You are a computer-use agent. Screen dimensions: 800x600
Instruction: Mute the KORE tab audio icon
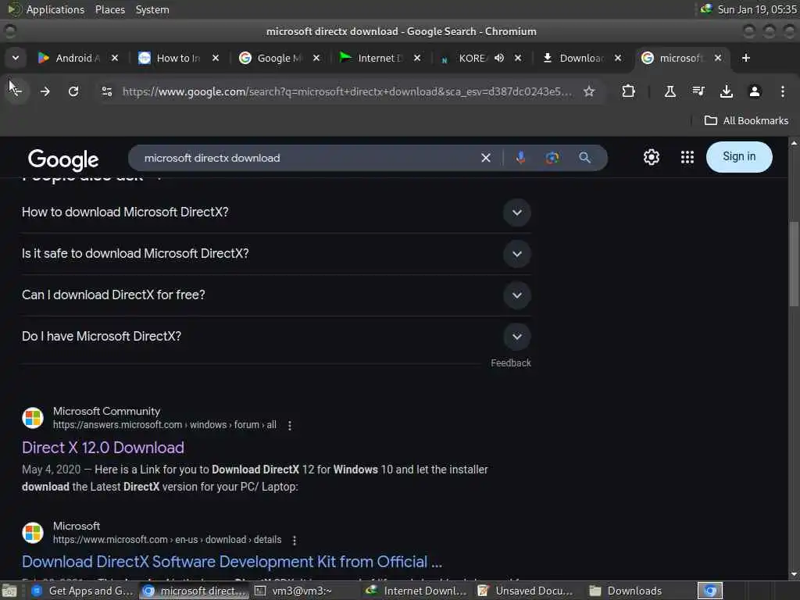click(499, 58)
